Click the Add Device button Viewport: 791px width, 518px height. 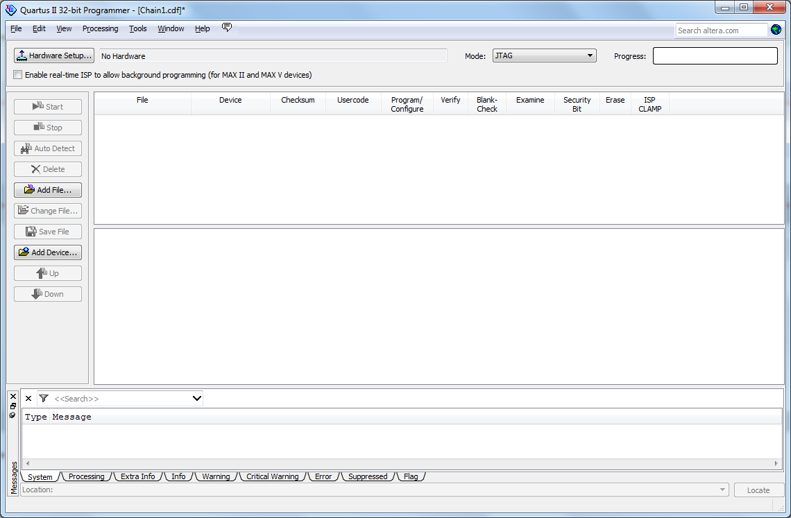(x=48, y=252)
